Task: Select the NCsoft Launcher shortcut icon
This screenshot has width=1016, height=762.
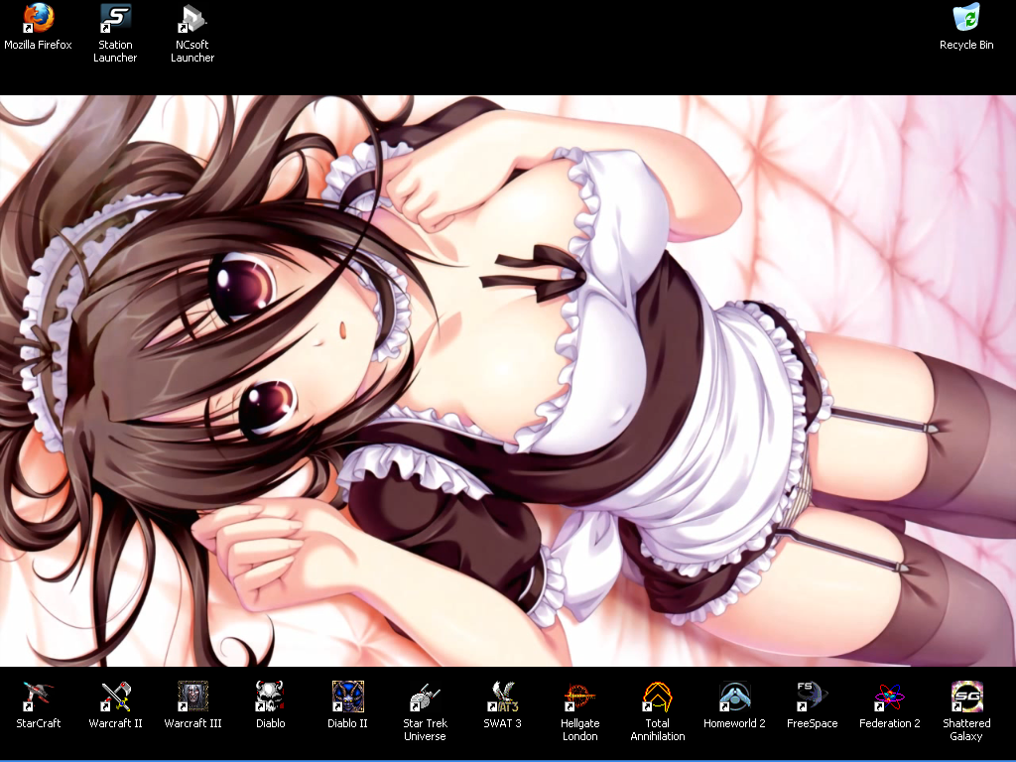Action: (192, 18)
